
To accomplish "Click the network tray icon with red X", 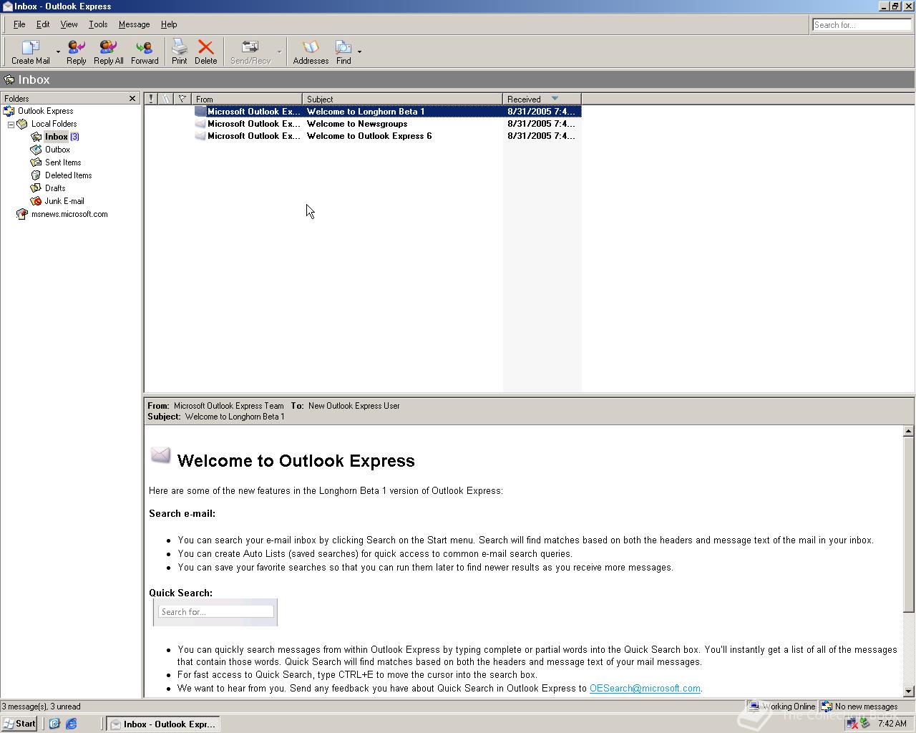I will [852, 724].
